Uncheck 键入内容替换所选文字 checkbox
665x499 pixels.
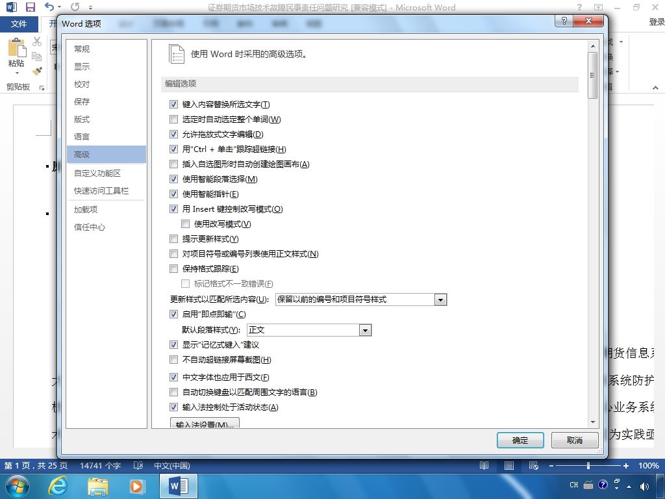click(x=173, y=105)
